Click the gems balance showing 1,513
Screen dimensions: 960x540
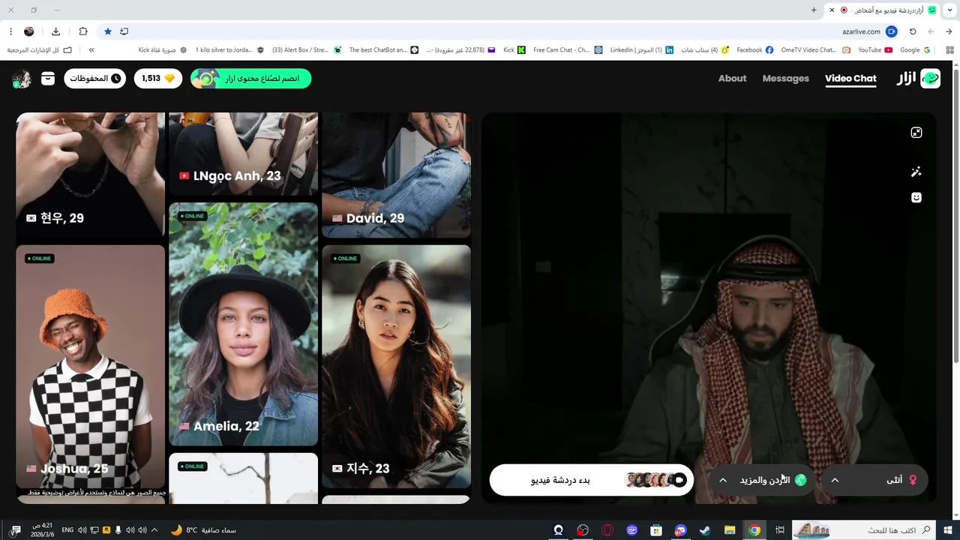coord(158,78)
